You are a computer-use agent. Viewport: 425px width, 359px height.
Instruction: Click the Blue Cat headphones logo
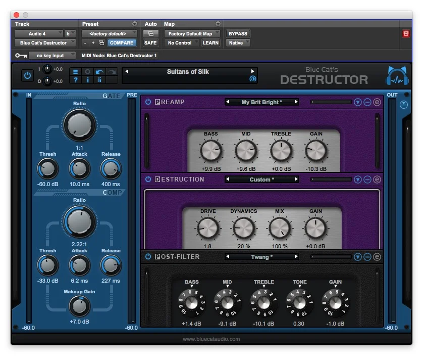coord(397,75)
